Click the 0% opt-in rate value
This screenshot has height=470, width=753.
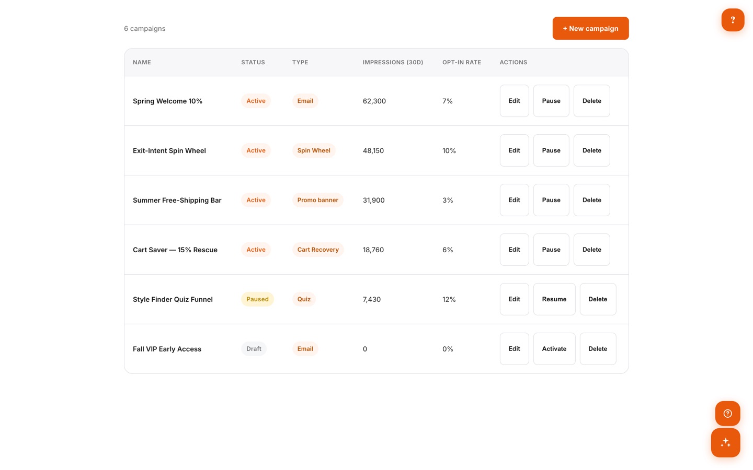[448, 349]
